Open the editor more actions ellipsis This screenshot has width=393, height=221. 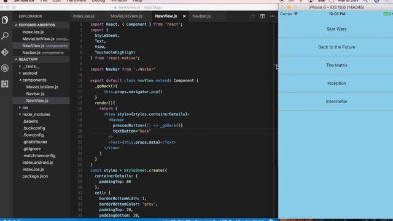point(273,17)
